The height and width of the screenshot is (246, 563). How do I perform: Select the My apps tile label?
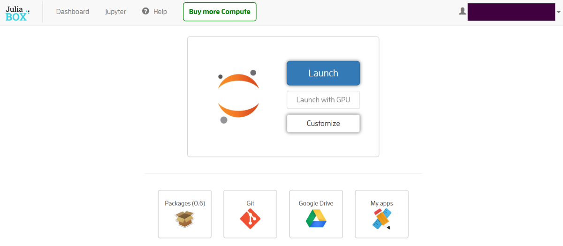382,203
